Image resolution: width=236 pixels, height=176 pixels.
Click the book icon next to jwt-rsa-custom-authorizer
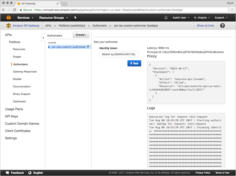coord(88,47)
